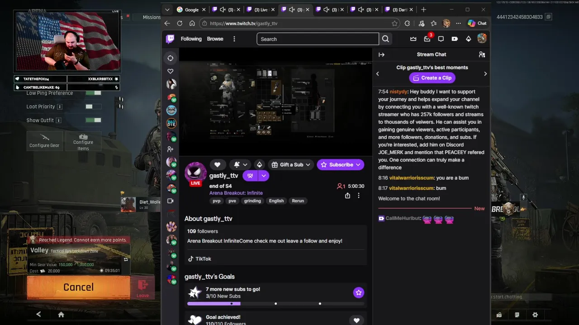Viewport: 579px width, 325px height.
Task: Switch to the '(3) Dart' browser tab
Action: [400, 9]
